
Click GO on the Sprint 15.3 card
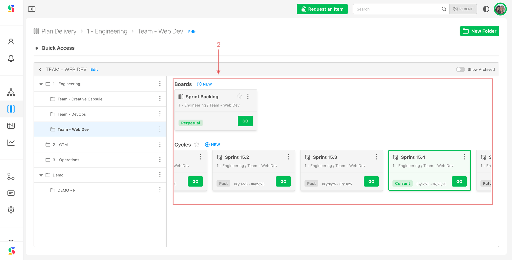click(x=371, y=181)
